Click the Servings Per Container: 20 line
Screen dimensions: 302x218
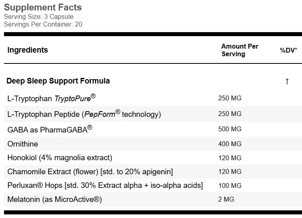43,24
